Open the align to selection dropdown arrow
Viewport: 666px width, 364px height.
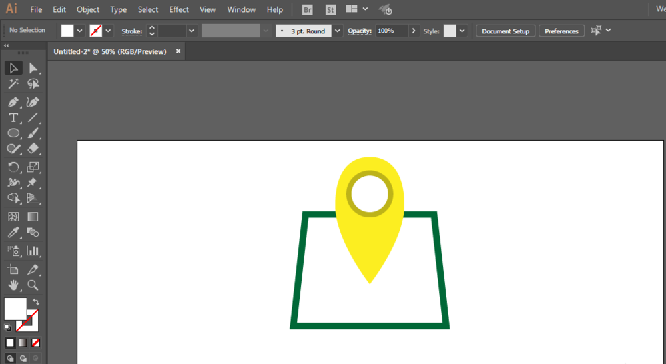(608, 30)
